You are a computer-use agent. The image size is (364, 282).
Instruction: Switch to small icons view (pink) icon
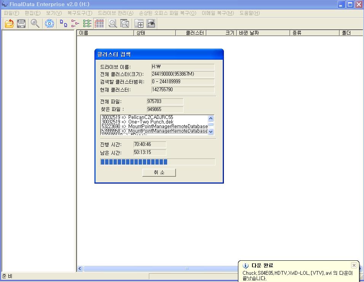pyautogui.click(x=75, y=24)
